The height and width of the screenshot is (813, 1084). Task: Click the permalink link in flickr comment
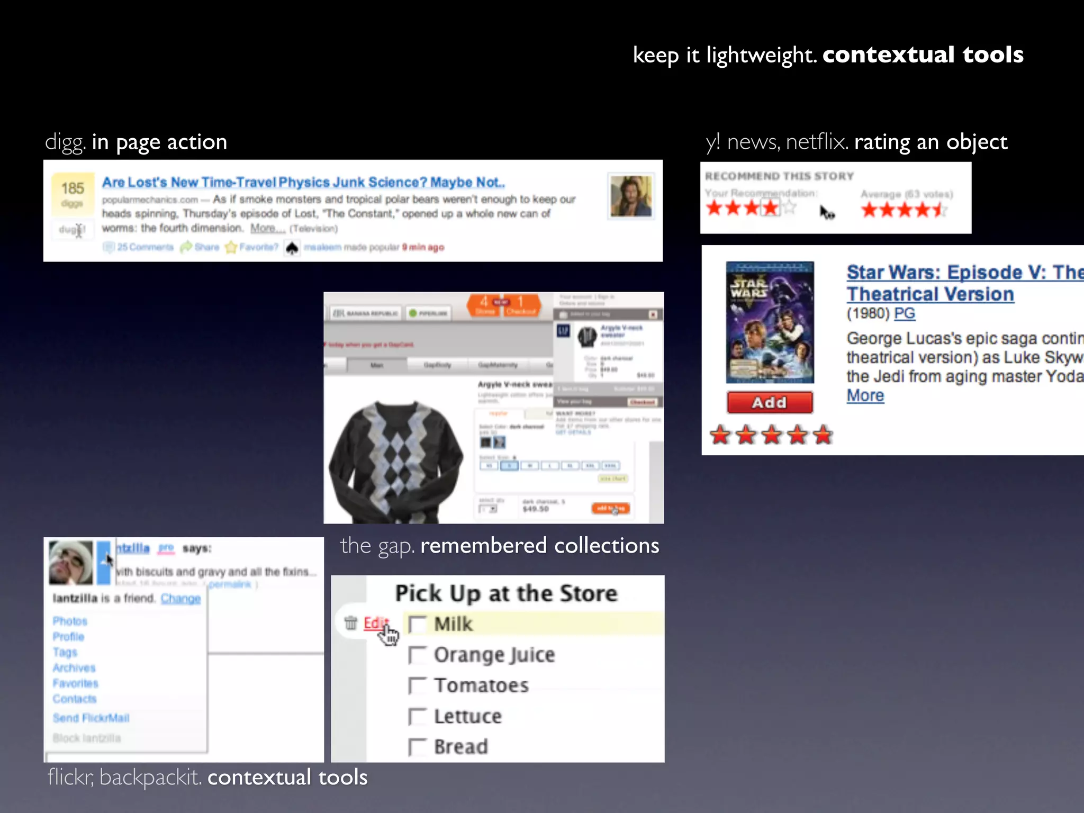click(x=230, y=584)
